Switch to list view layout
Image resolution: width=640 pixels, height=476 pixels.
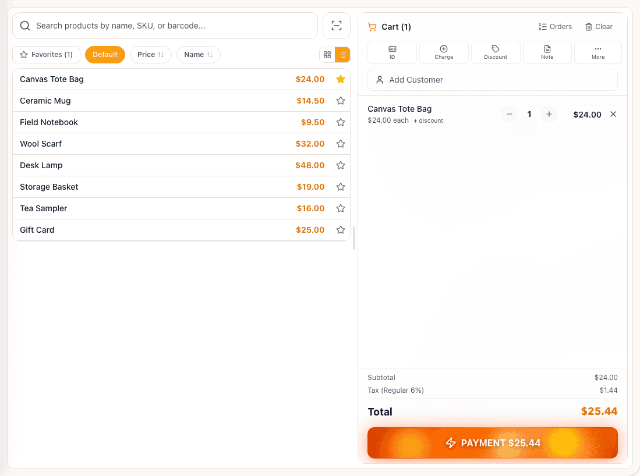[342, 55]
